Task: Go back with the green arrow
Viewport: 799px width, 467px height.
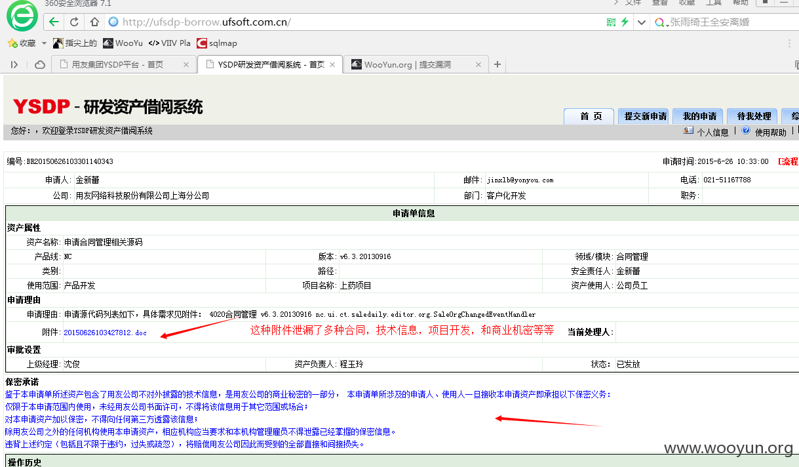Action: coord(54,22)
